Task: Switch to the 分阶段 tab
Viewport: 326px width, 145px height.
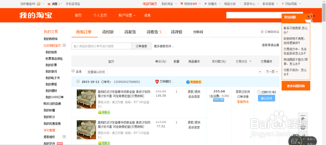Action: click(198, 32)
